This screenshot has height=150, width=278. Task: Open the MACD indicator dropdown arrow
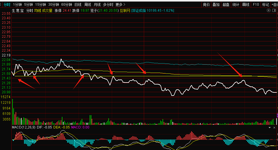(270, 128)
